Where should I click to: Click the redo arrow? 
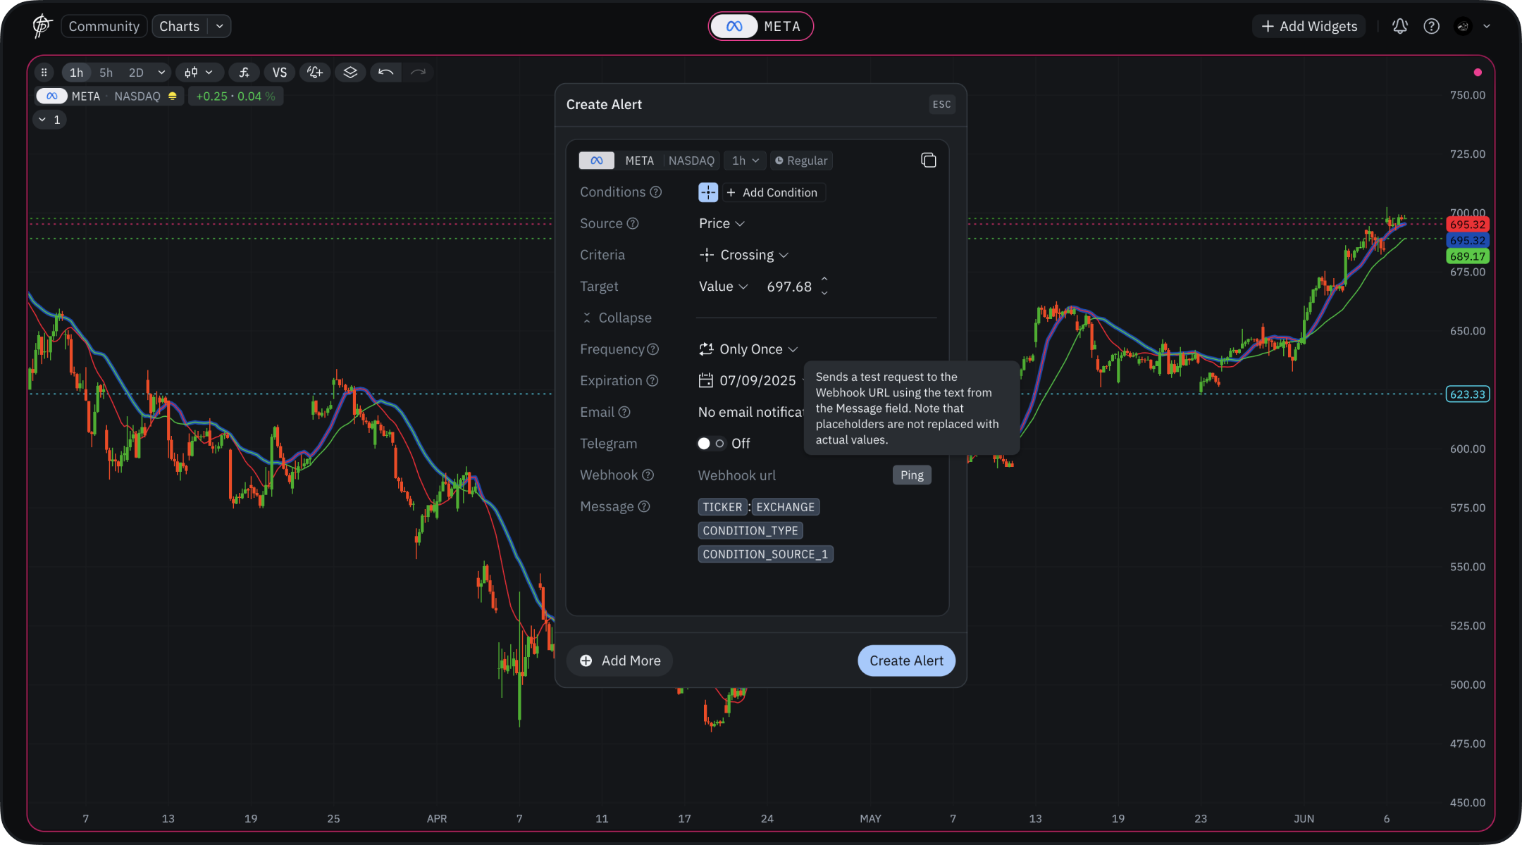click(418, 72)
